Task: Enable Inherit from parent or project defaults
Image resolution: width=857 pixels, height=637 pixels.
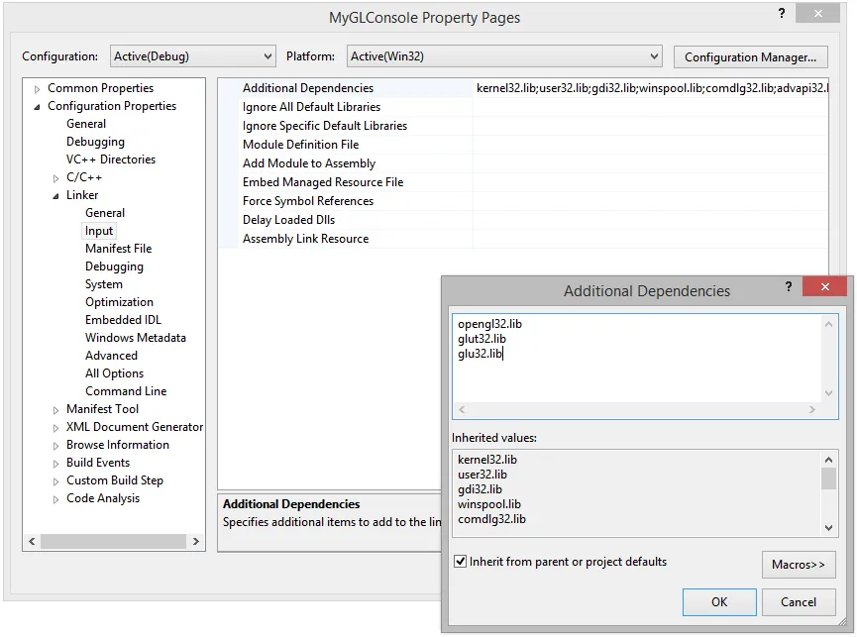Action: click(461, 562)
